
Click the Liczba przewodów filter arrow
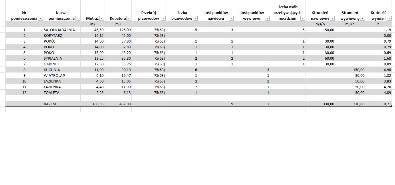(195, 19)
